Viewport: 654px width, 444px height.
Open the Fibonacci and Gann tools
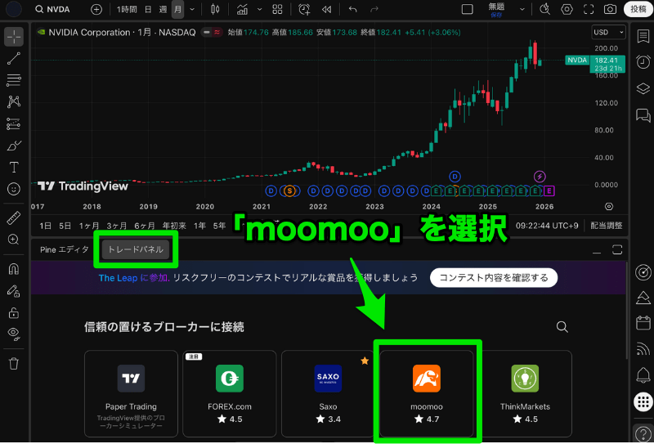(x=14, y=80)
